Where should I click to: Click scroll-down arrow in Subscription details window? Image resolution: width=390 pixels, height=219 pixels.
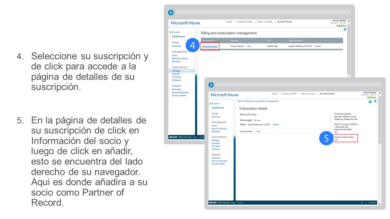point(380,204)
